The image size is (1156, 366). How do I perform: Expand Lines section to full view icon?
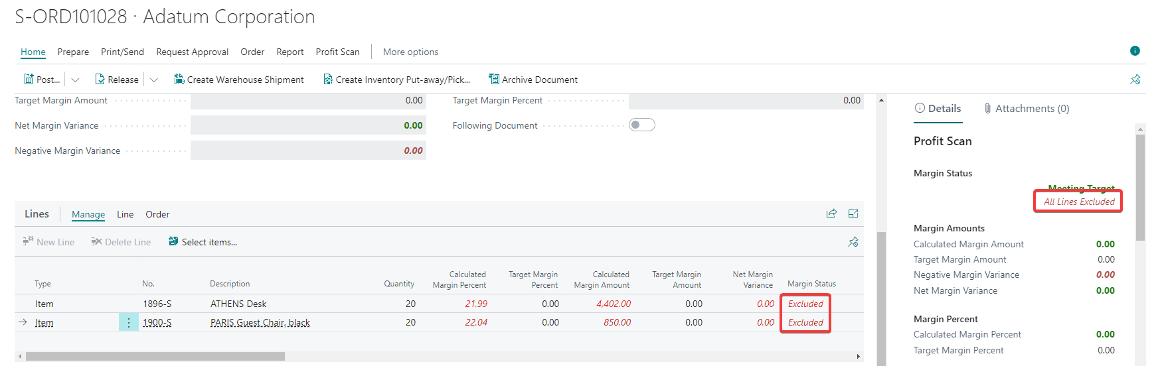pos(853,213)
